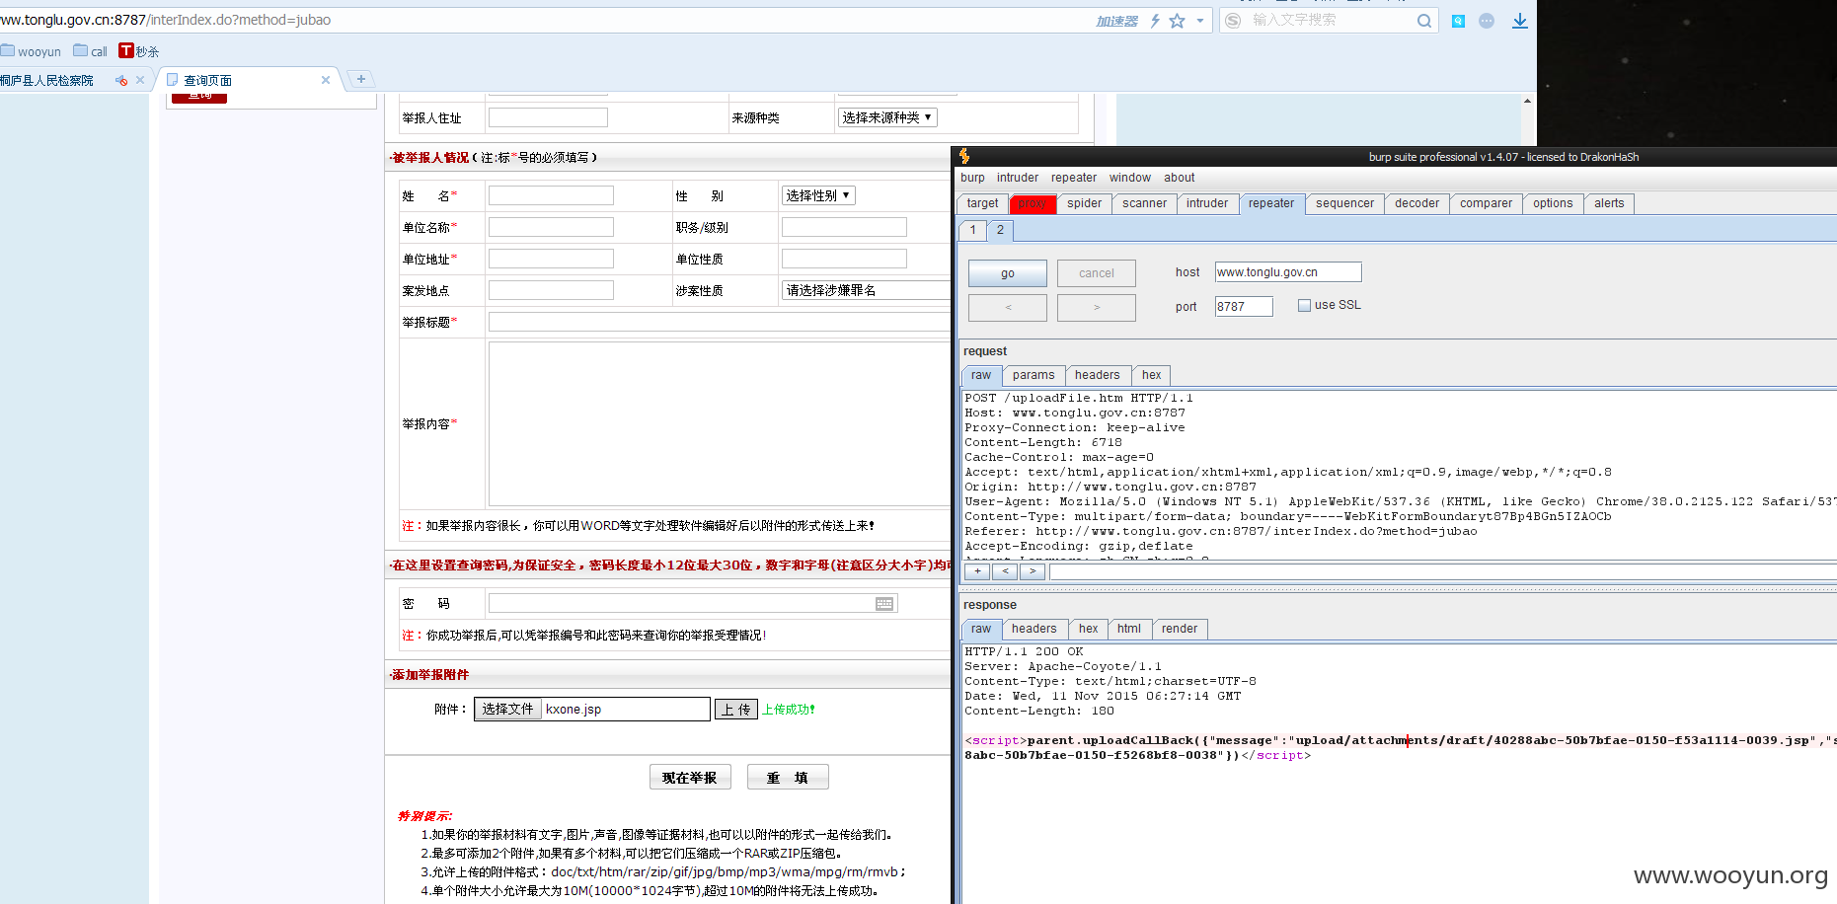Switch to the sequencer tab
The image size is (1837, 904).
coord(1344,203)
